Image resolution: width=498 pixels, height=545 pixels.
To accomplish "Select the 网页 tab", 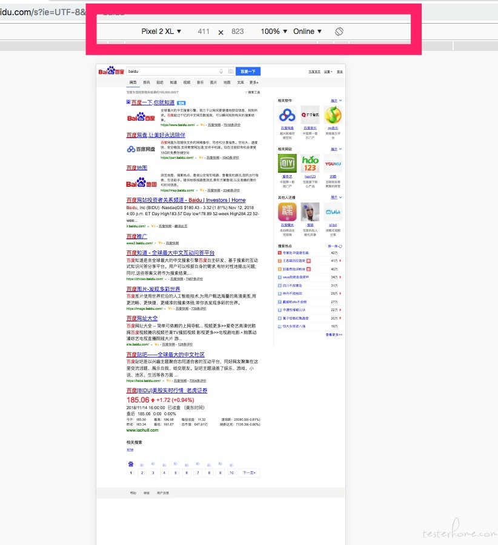I will coord(133,82).
